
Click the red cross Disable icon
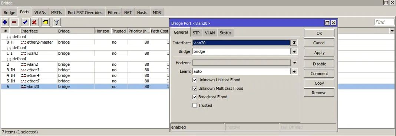[x=34, y=23]
